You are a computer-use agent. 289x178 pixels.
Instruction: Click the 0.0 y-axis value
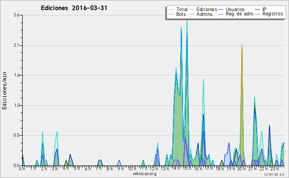coord(16,165)
